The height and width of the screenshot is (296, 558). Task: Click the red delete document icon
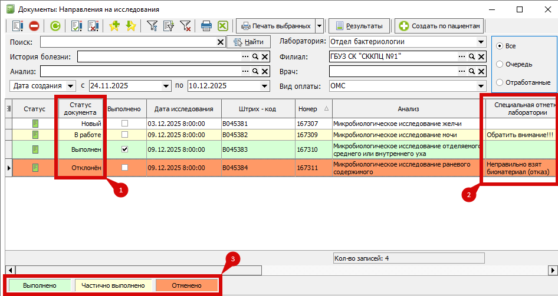point(34,26)
